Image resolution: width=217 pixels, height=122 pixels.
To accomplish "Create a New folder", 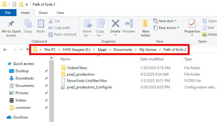I will coord(145,28).
